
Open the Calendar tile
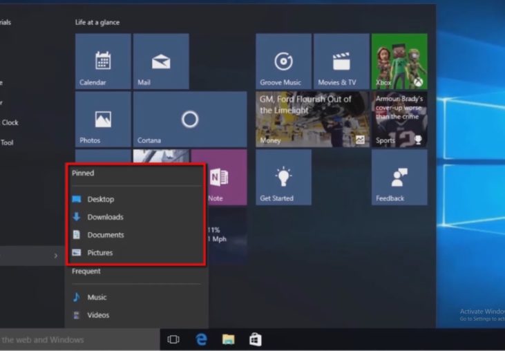[103, 61]
